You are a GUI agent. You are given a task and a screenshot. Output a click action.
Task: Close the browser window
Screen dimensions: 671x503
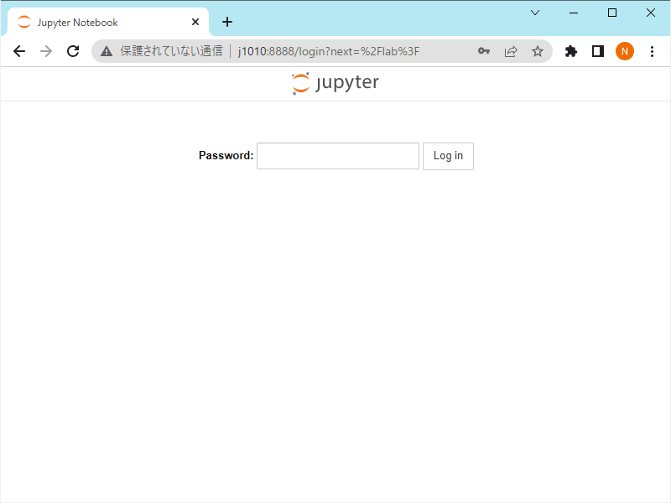[x=651, y=13]
